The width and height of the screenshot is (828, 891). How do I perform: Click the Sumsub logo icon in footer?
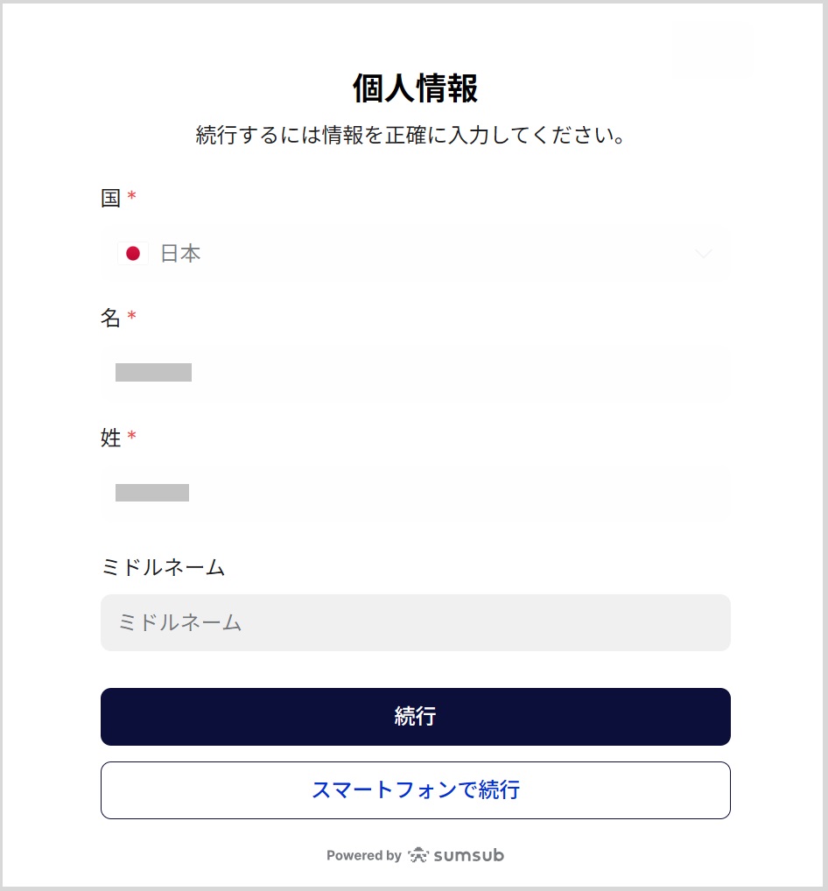[418, 855]
